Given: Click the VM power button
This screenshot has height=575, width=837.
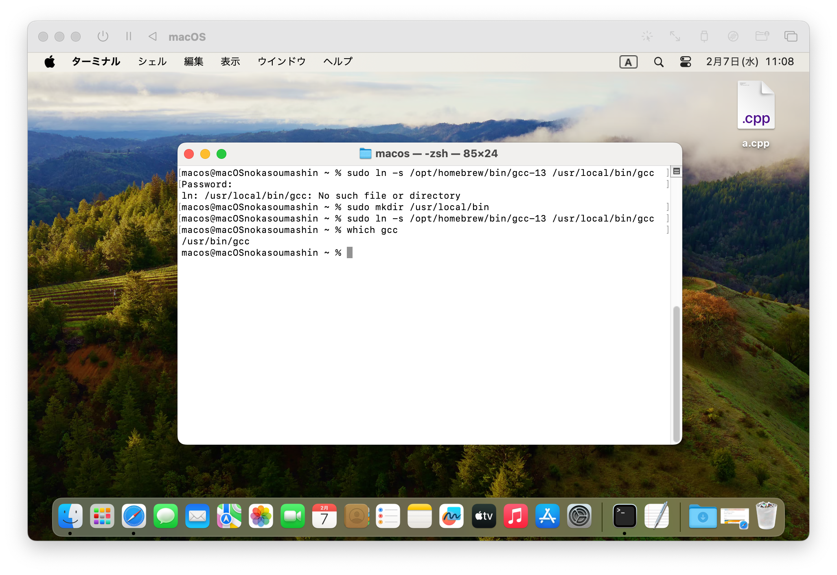Looking at the screenshot, I should point(103,37).
